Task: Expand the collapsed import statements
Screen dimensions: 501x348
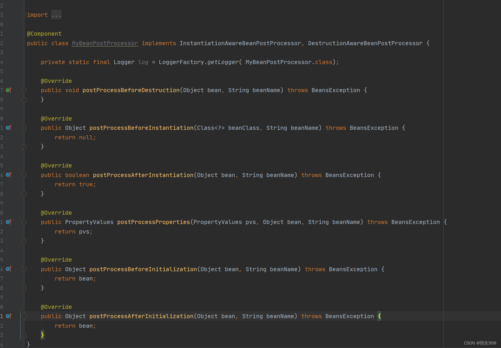Action: (24, 15)
